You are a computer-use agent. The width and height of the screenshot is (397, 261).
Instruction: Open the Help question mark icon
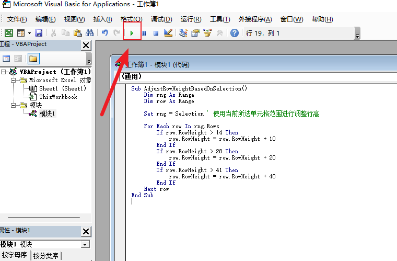[235, 33]
